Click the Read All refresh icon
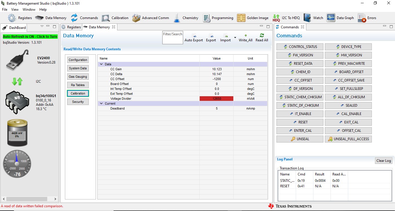Viewport: 395px width, 211px height. click(x=262, y=35)
